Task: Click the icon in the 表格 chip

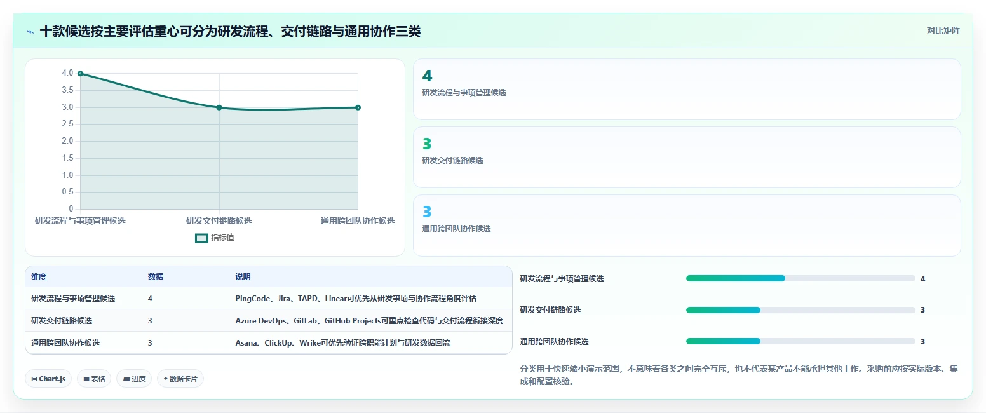Action: point(86,379)
